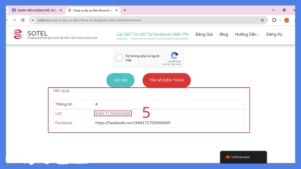Screen dimensions: 301x169
Task: Open the facebook.com/948171700650695 link
Action: [132, 123]
